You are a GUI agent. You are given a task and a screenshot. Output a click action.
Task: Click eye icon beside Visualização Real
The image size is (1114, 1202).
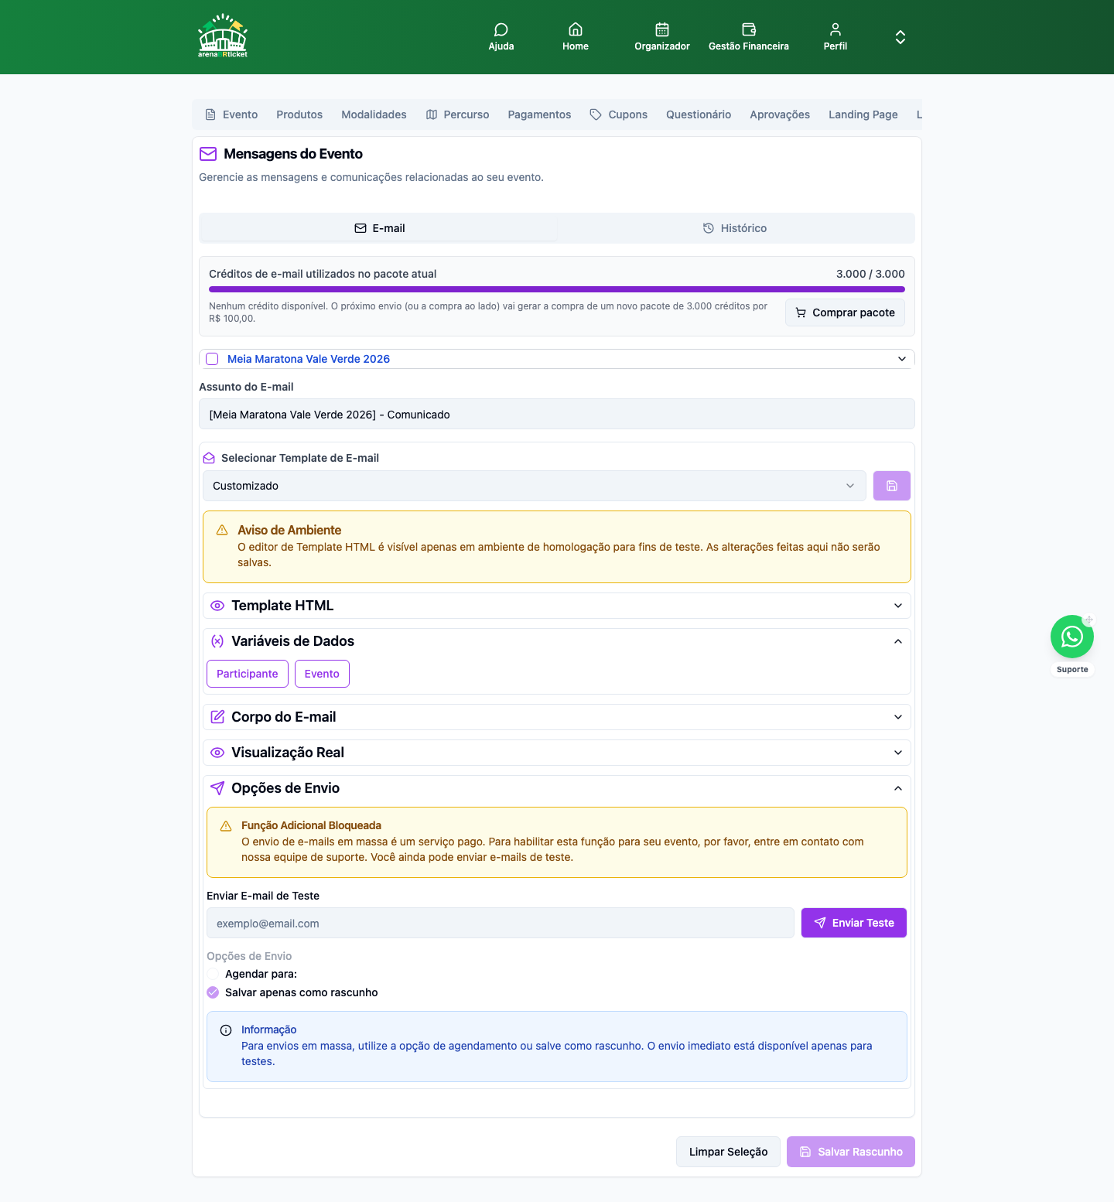[217, 753]
